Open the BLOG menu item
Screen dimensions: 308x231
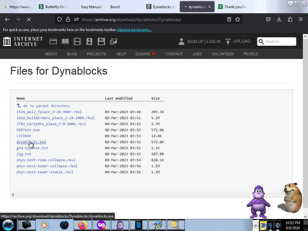[72, 54]
